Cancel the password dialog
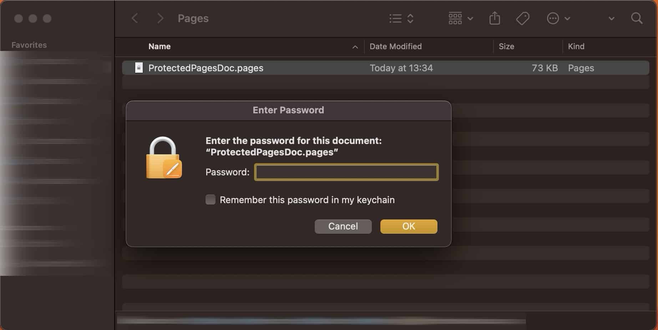This screenshot has height=330, width=658. coord(343,226)
